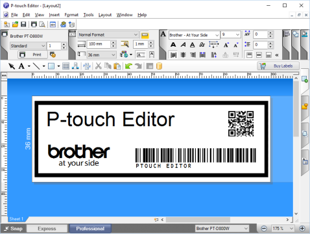
Task: Open the Brother - At Your Side font dropdown
Action: (x=195, y=35)
